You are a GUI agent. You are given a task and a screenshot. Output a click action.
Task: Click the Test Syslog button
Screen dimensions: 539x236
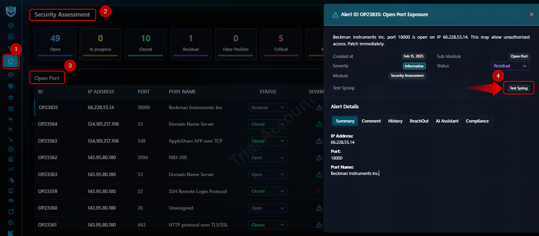click(518, 88)
